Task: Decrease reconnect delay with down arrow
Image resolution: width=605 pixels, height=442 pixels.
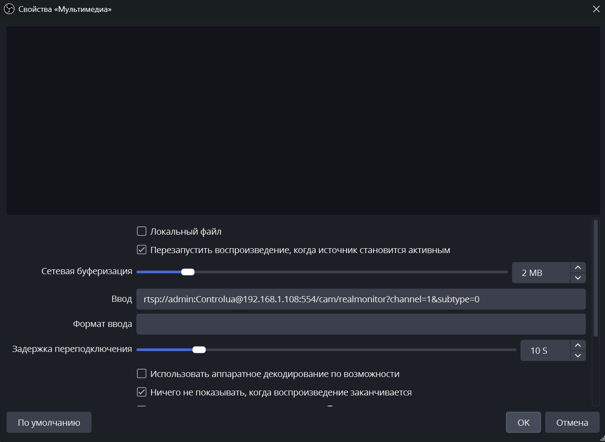Action: click(x=578, y=355)
